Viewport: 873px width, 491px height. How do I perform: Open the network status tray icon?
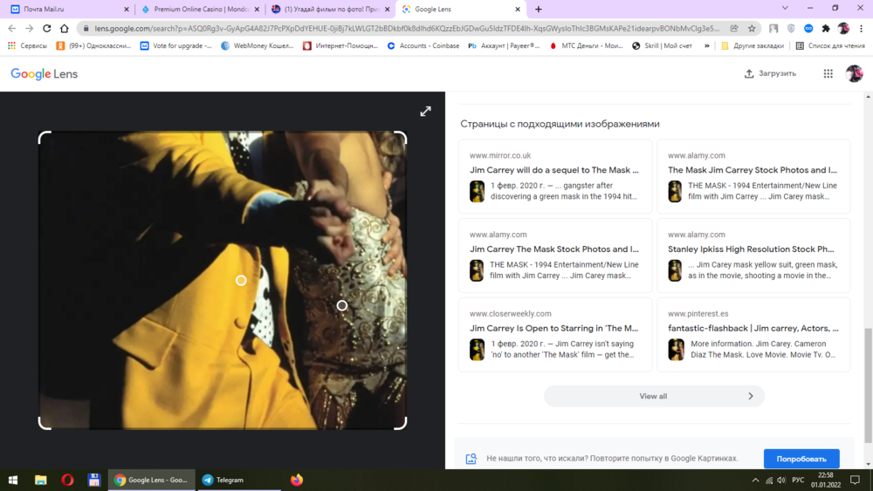pos(769,480)
